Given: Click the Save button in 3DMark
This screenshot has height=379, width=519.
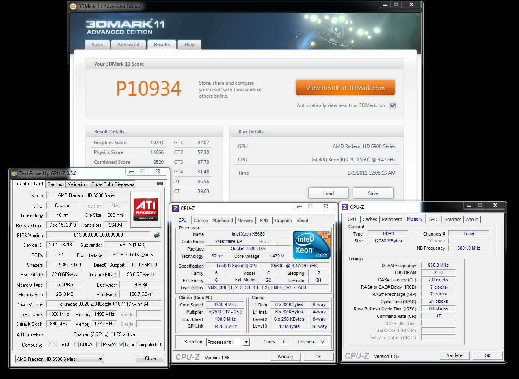Looking at the screenshot, I should (373, 193).
